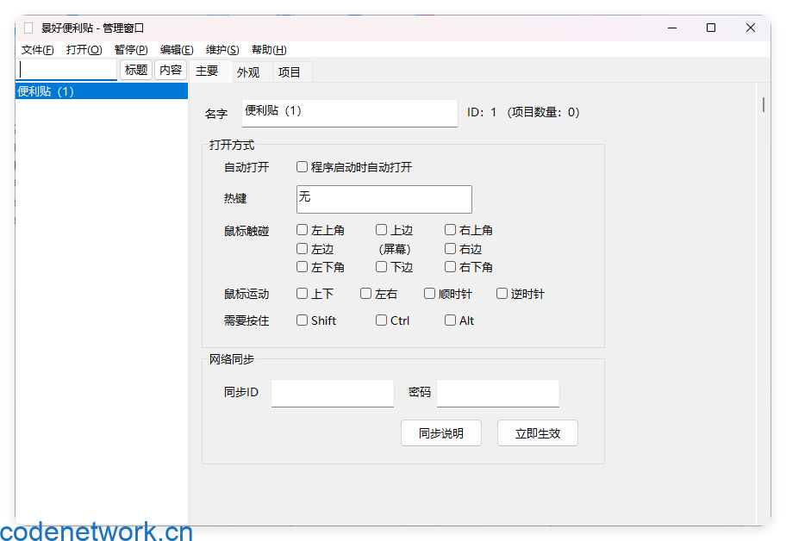
Task: Check the Ctrl modifier key checkbox
Action: pos(380,320)
